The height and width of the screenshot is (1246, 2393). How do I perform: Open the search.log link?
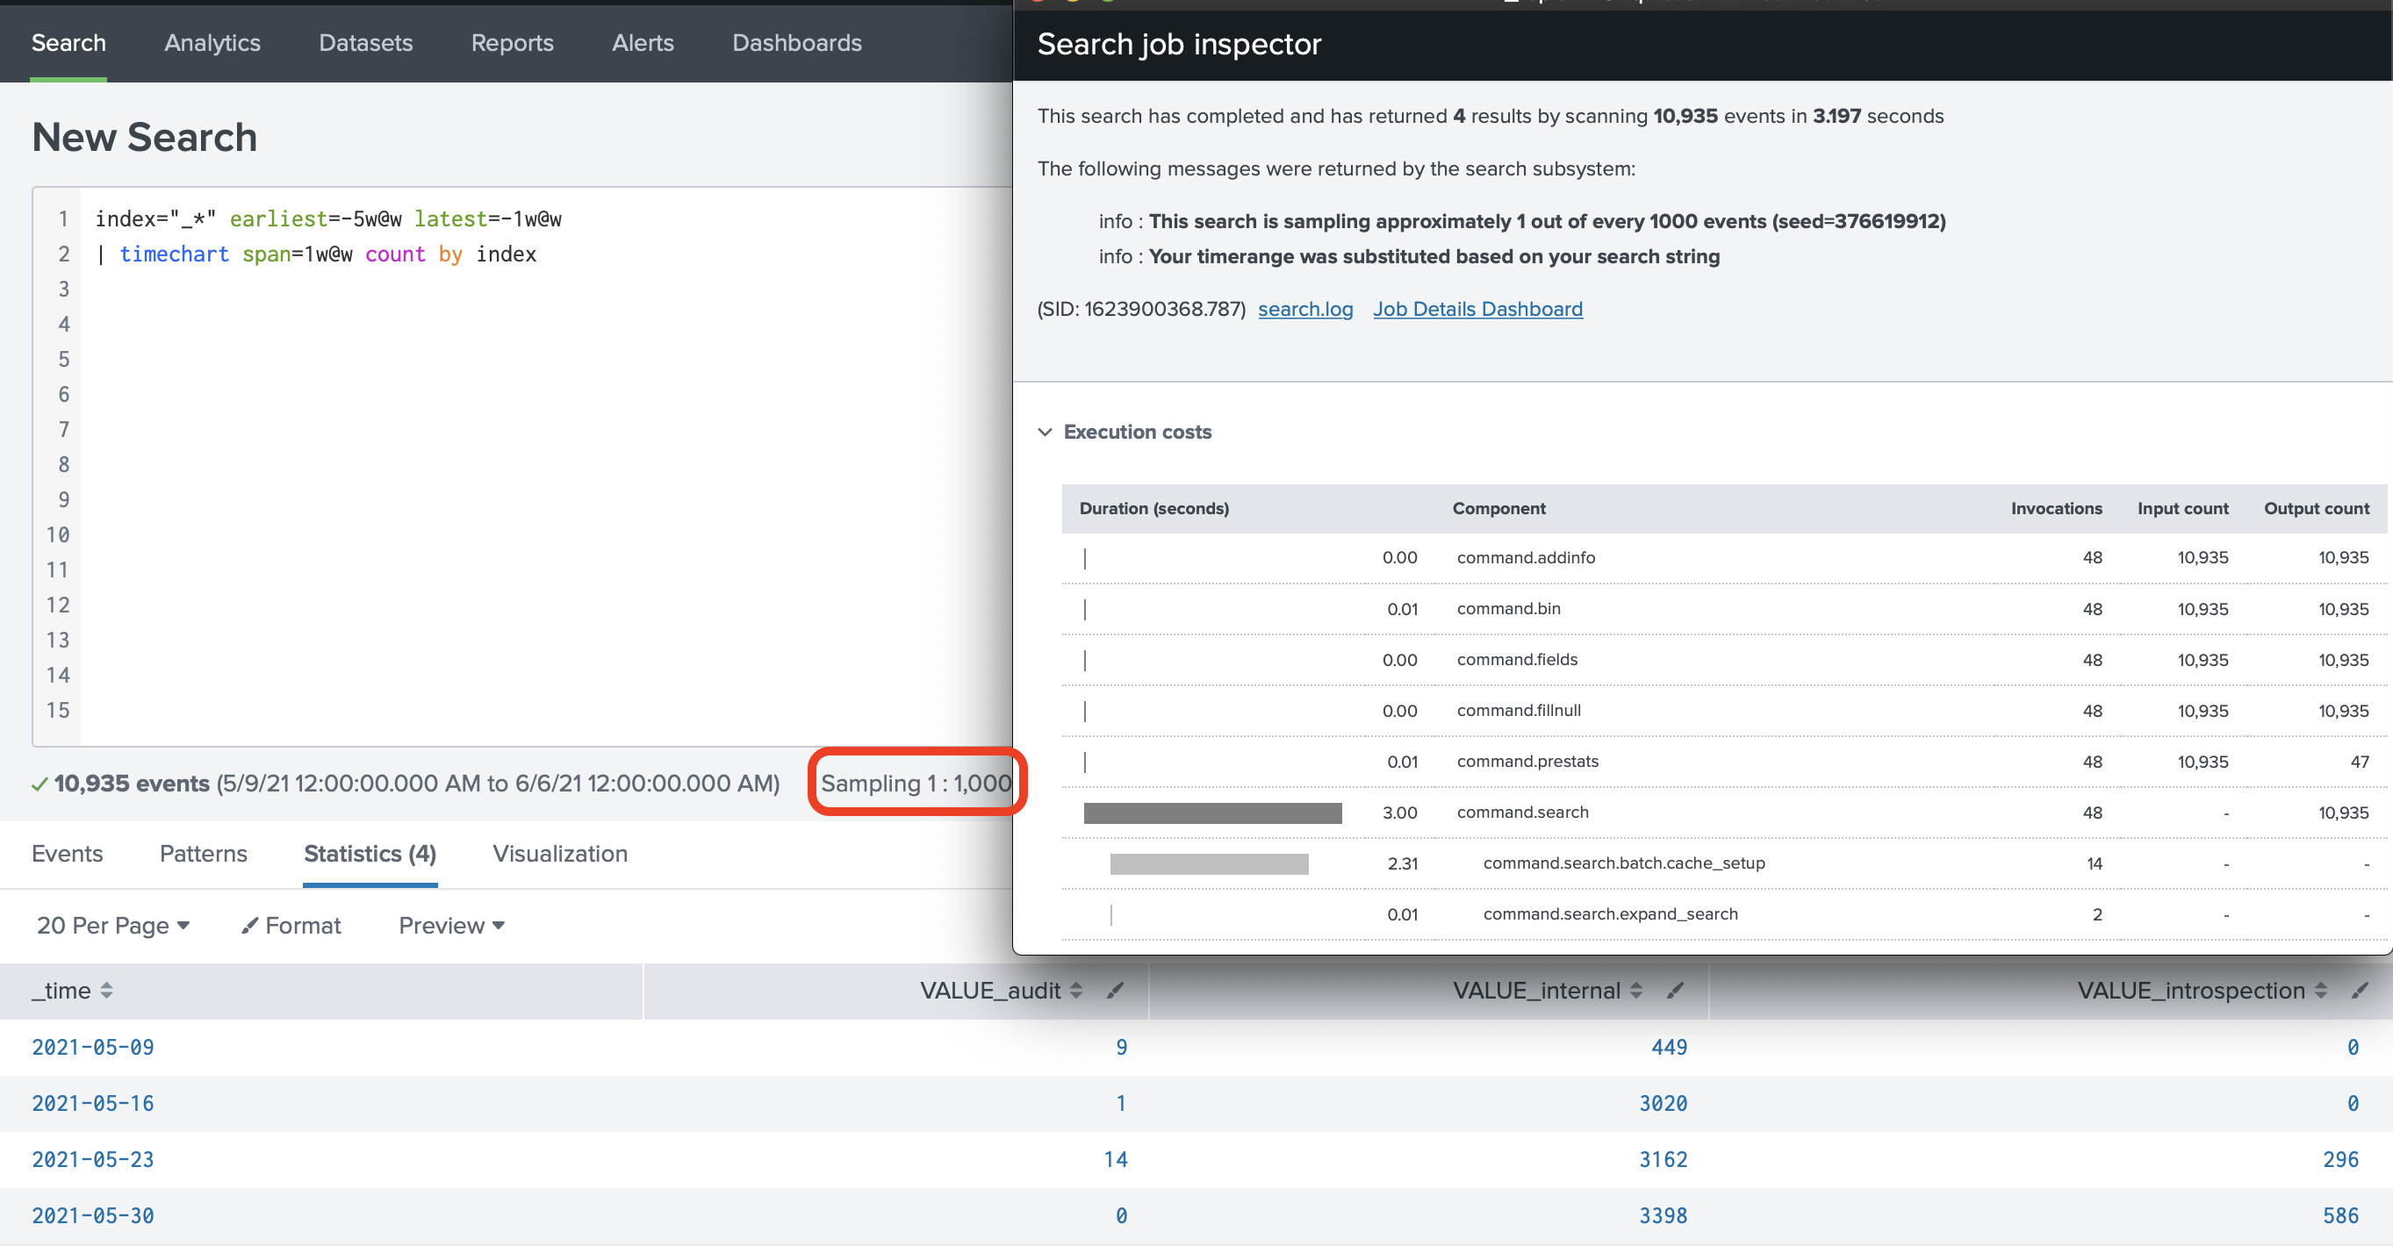[x=1305, y=308]
